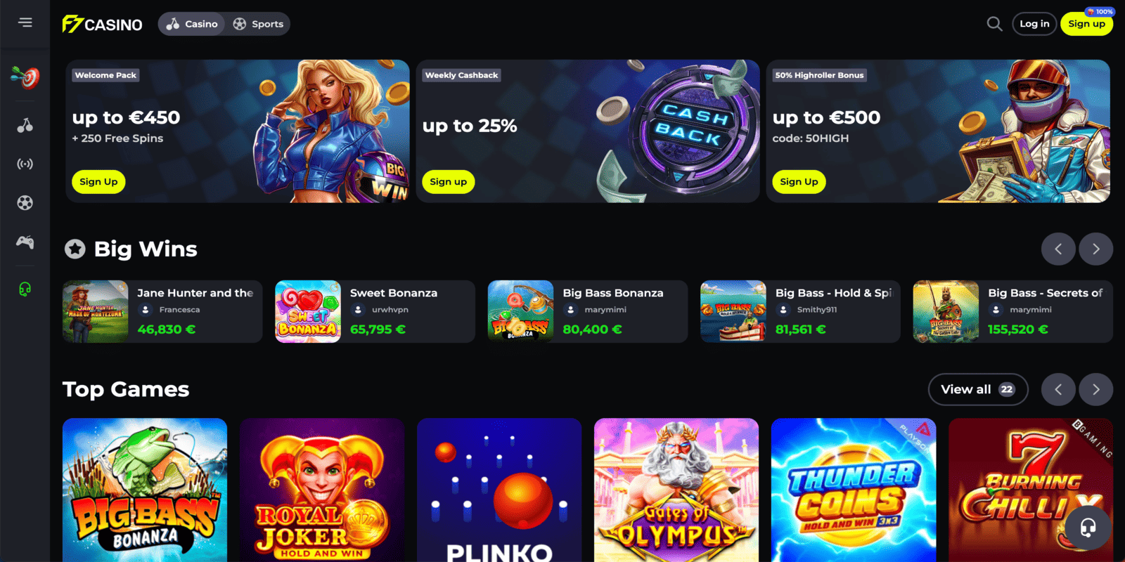Advance Top Games carousel right arrow
1125x562 pixels.
(1095, 389)
